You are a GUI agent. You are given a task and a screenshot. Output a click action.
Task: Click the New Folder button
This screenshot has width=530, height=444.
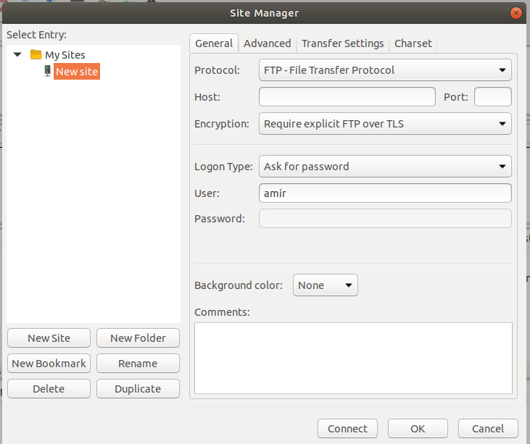[x=138, y=338]
